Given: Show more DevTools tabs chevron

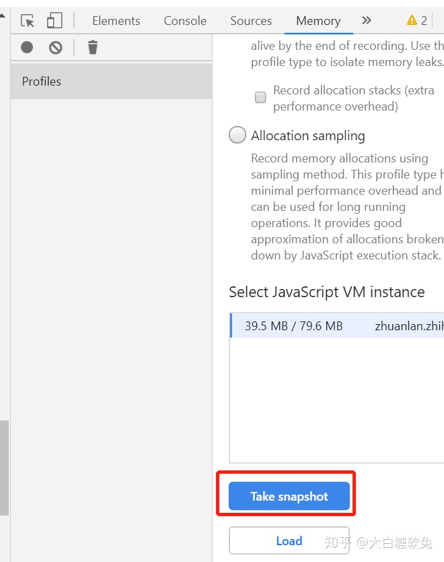Looking at the screenshot, I should [367, 20].
